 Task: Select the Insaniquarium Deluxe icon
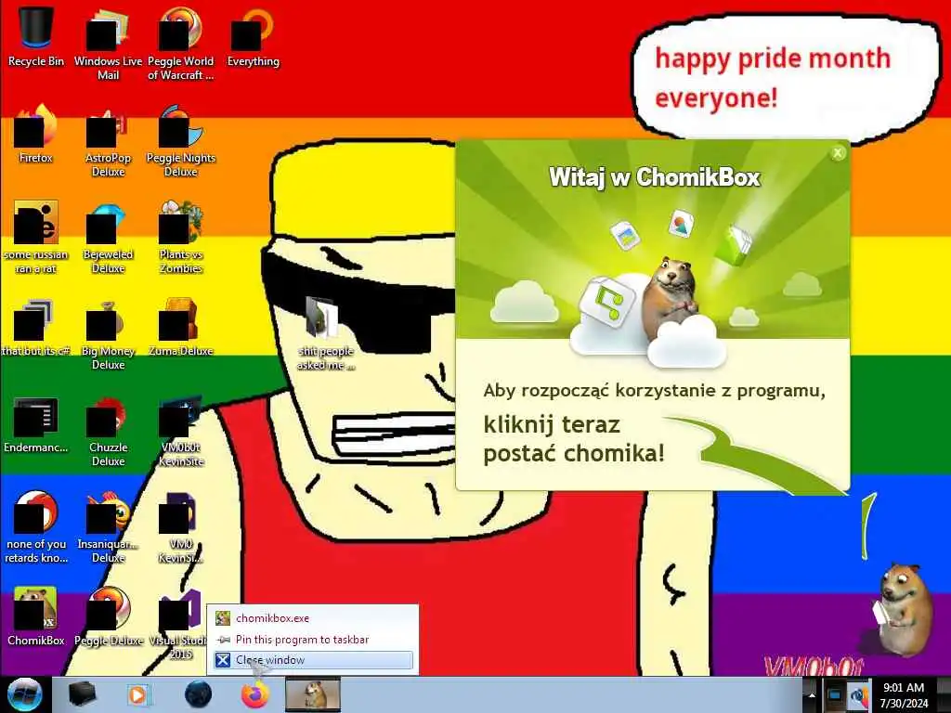[x=108, y=526]
